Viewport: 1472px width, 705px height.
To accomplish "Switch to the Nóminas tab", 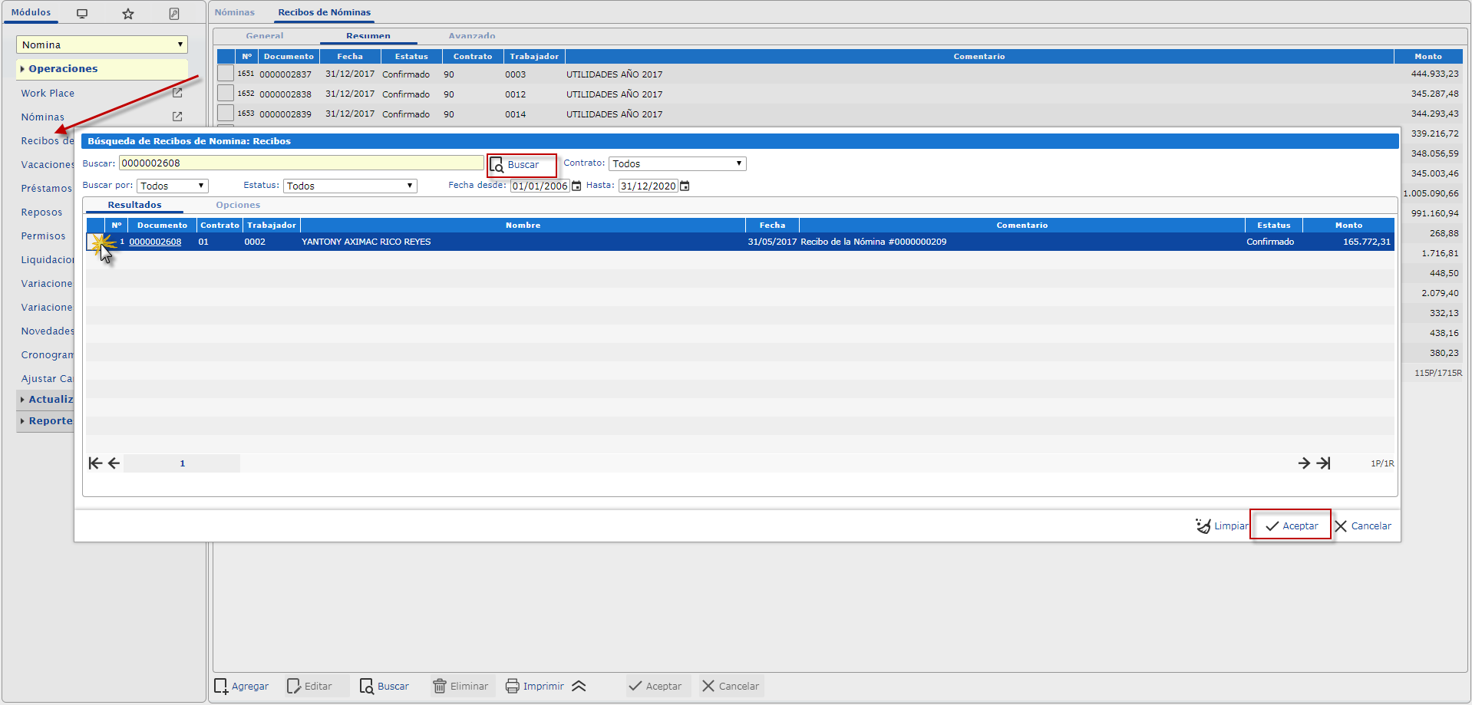I will tap(234, 12).
